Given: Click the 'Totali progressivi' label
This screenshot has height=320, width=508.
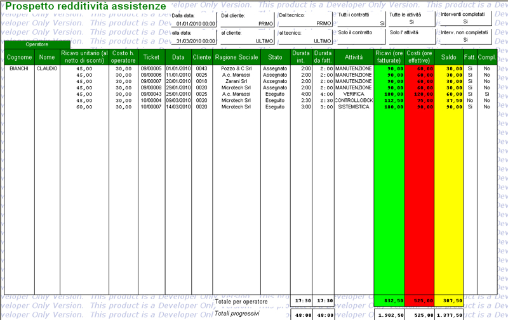Looking at the screenshot, I should [x=237, y=313].
